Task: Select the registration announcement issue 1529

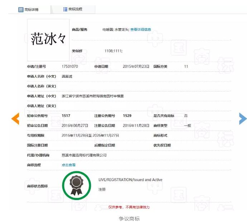Action: (127, 116)
